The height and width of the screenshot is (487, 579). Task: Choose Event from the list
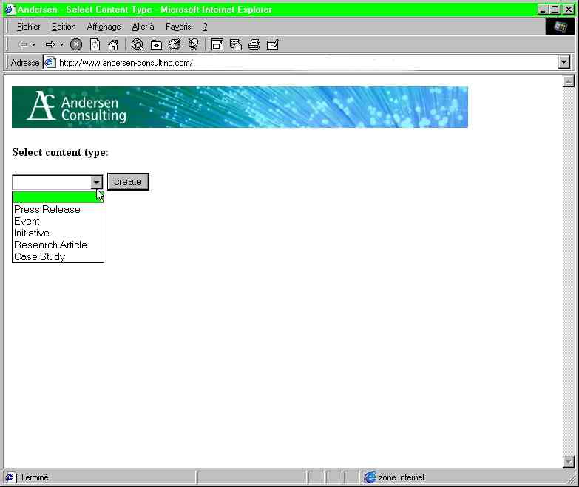(58, 221)
